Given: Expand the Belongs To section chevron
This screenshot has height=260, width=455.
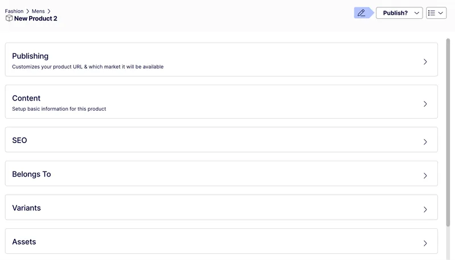Looking at the screenshot, I should click(x=425, y=175).
